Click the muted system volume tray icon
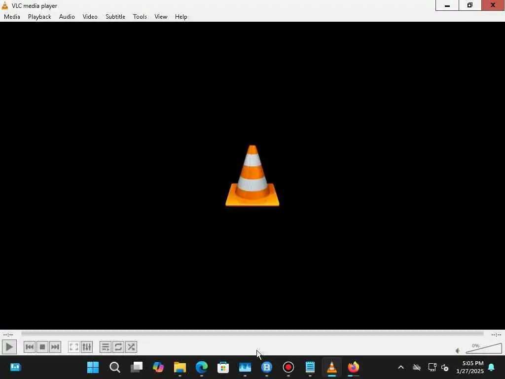Image resolution: width=505 pixels, height=379 pixels. (x=445, y=367)
